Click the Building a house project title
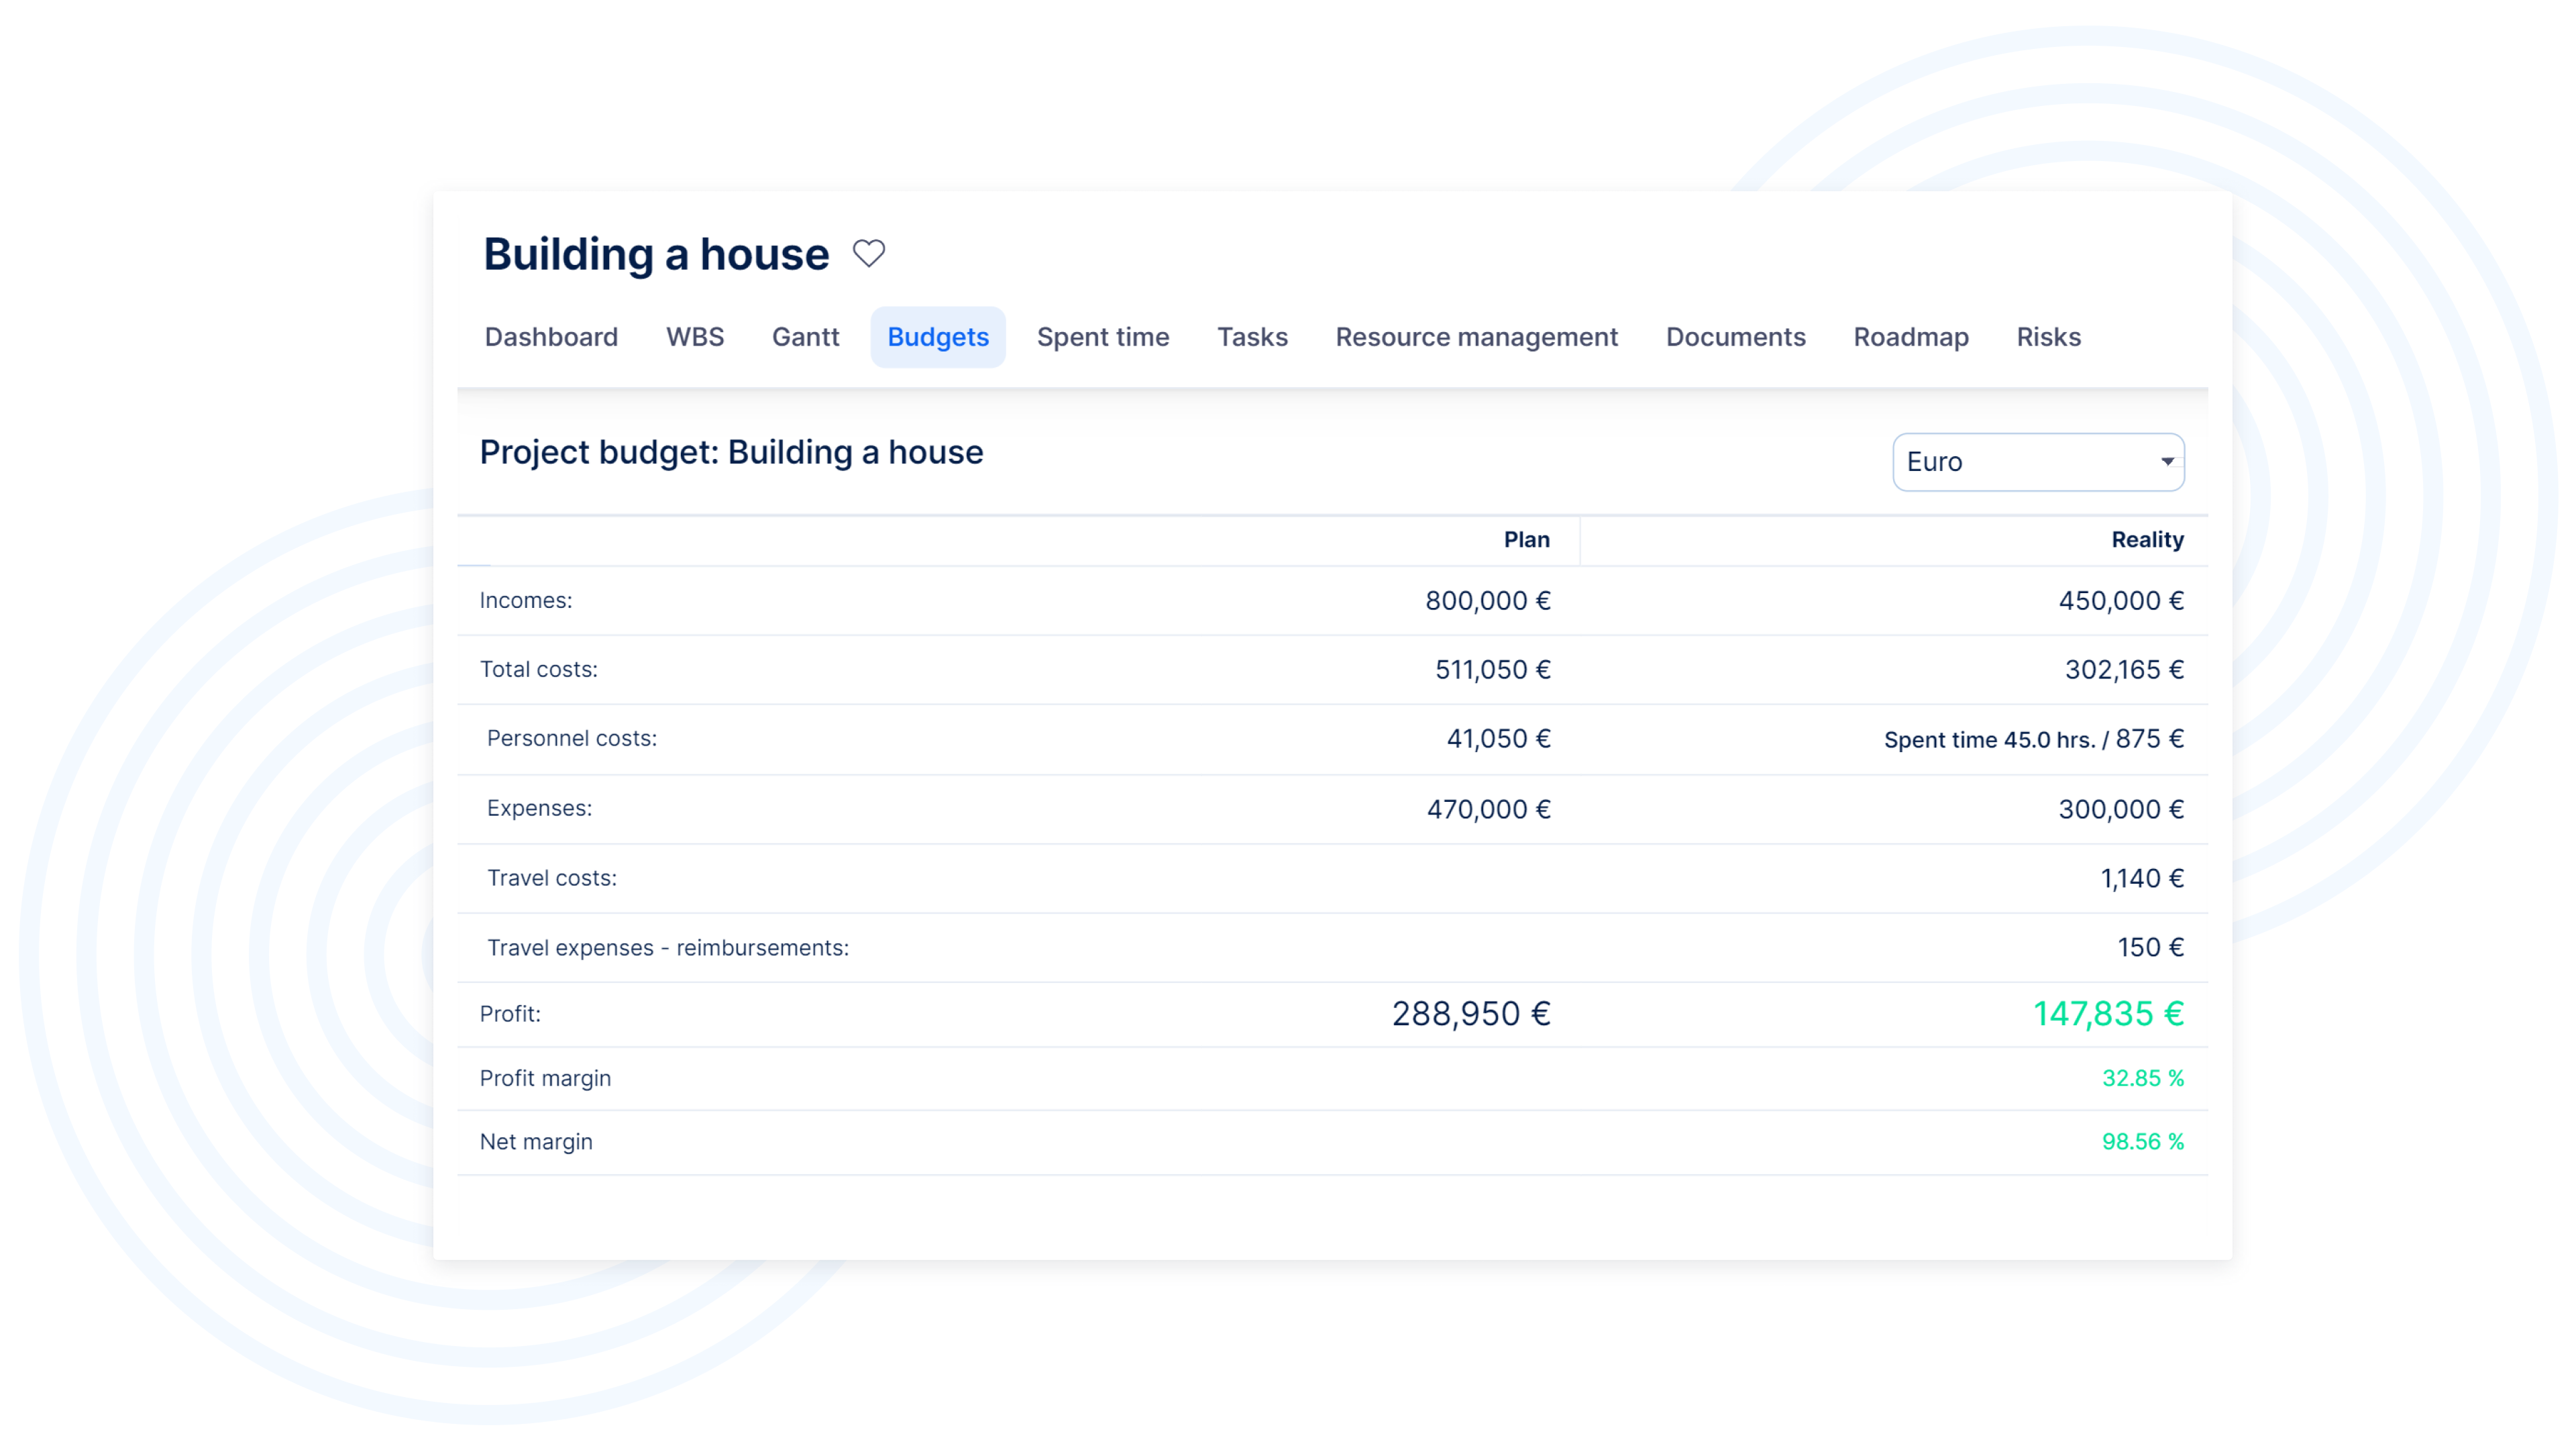Screen dimensions: 2576x1444 point(656,254)
